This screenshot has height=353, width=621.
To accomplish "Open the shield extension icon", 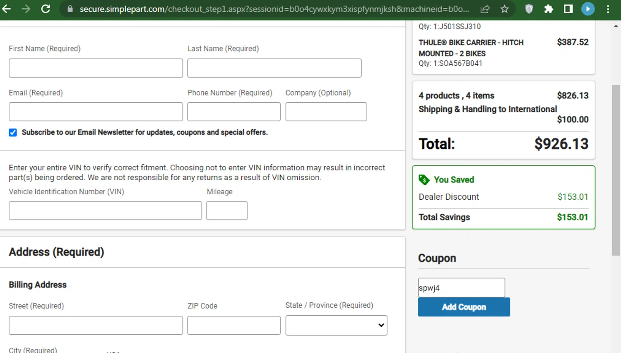I will (529, 9).
